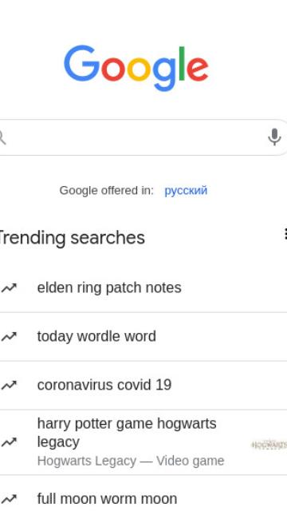
Task: Click the 'Google offered in:' label
Action: [106, 190]
